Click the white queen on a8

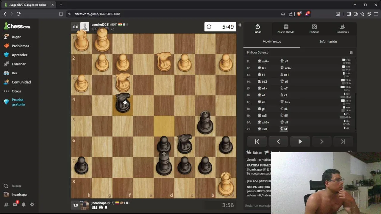pos(226,184)
